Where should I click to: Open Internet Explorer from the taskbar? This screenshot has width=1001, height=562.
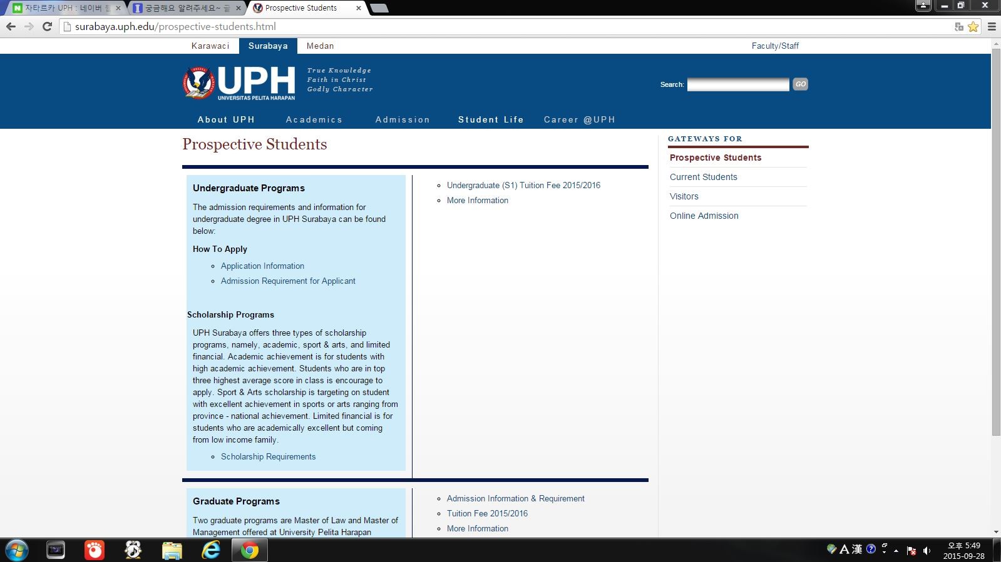coord(211,550)
